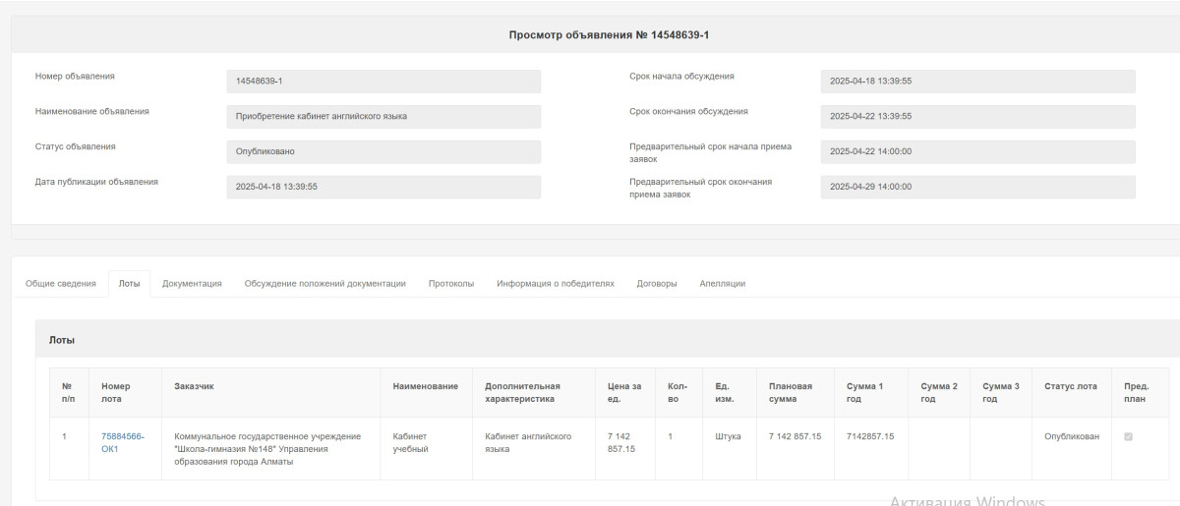The height and width of the screenshot is (506, 1180).
Task: Click Предварительный срок окончания приема заявок field
Action: (x=977, y=187)
